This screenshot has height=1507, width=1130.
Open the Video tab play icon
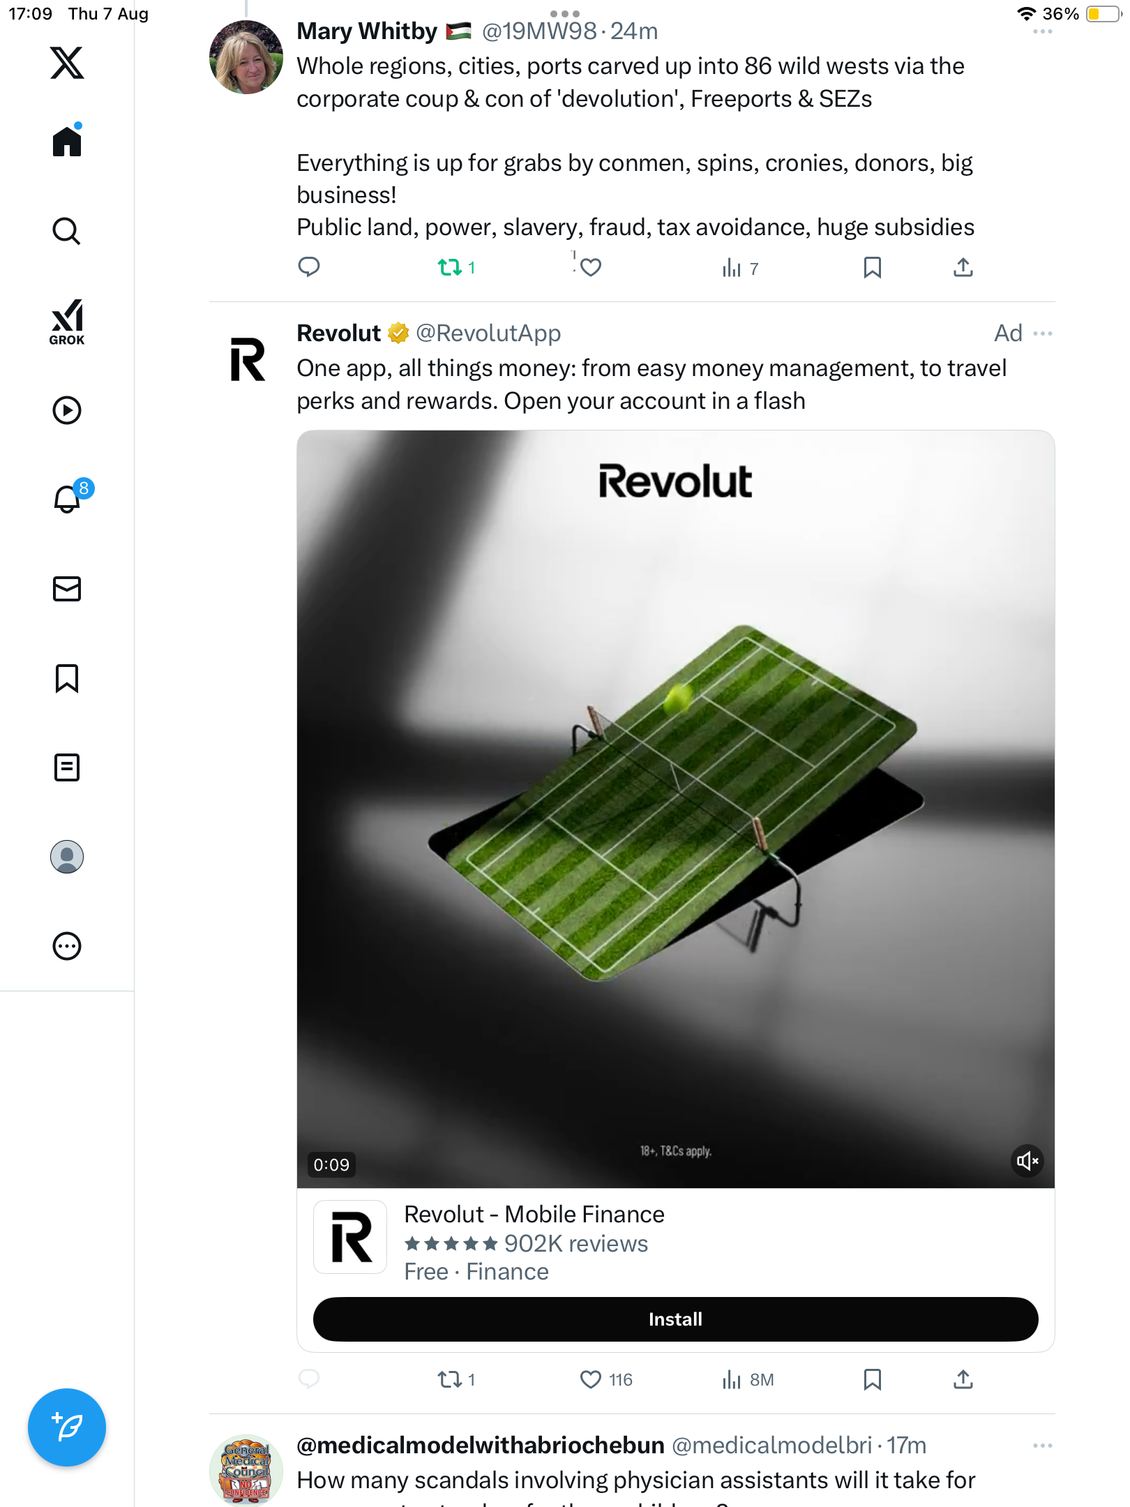pos(67,410)
